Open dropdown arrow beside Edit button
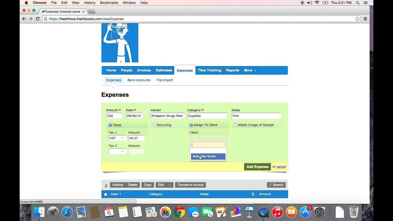Viewport: 393px width, 221px height. click(x=170, y=185)
